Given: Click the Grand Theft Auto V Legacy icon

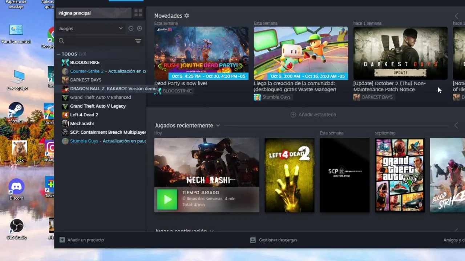Looking at the screenshot, I should click(x=65, y=106).
